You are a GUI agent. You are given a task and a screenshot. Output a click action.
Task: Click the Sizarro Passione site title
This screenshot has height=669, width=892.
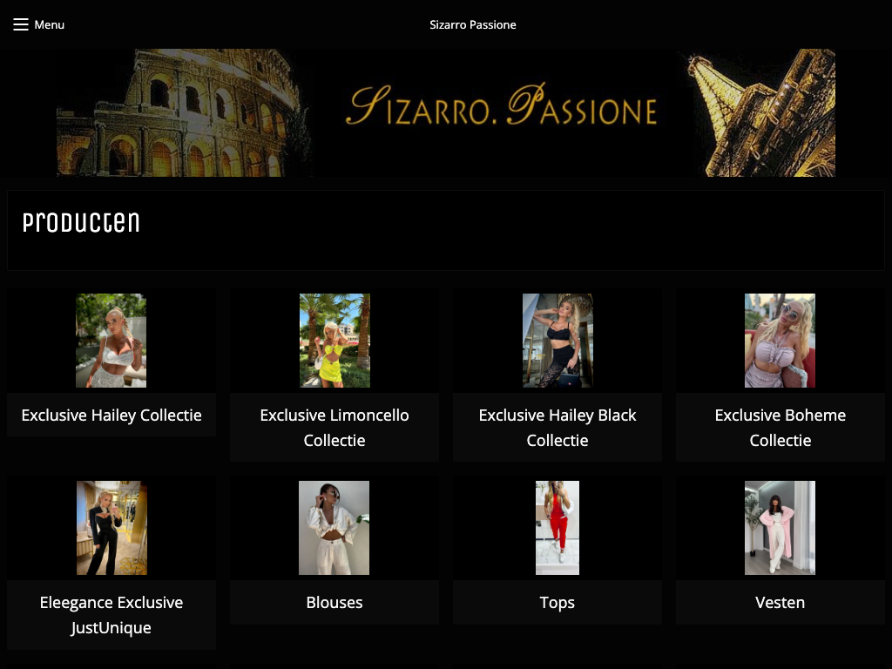tap(472, 24)
